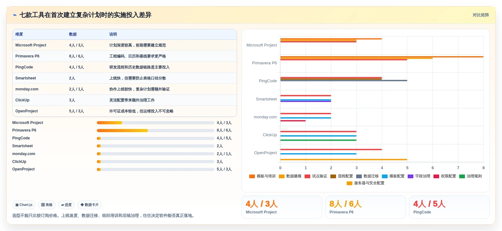Image resolution: width=502 pixels, height=231 pixels.
Task: Toggle the 权限配置 legend entry
Action: tap(445, 176)
